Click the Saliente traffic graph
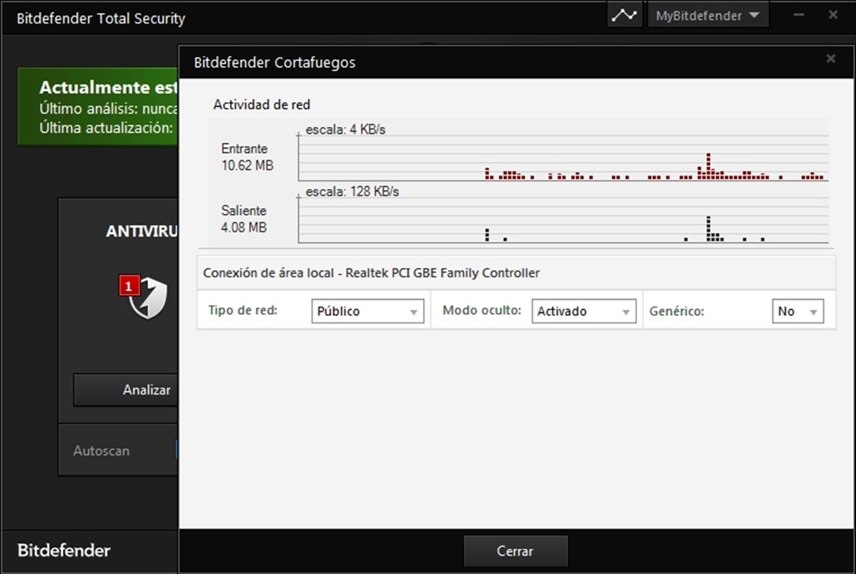This screenshot has height=574, width=856. [x=563, y=220]
